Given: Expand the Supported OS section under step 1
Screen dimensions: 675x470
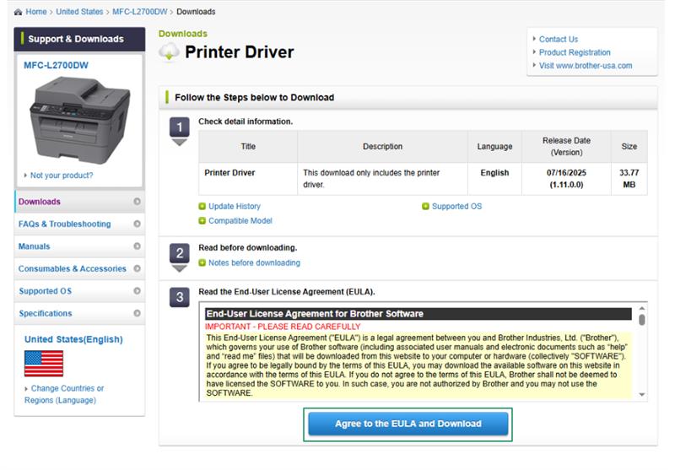Looking at the screenshot, I should click(x=456, y=206).
